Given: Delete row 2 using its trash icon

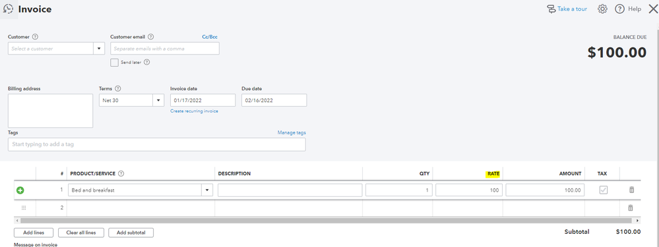Looking at the screenshot, I should coord(631,207).
